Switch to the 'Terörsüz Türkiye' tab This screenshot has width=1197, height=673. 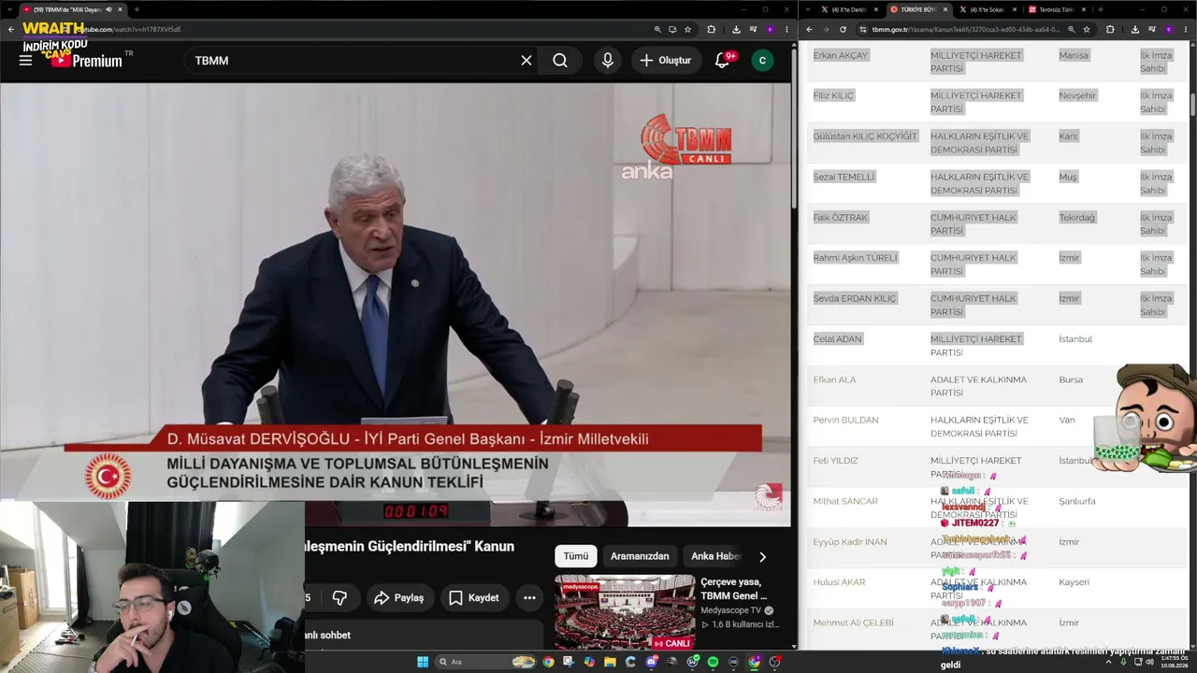(1057, 9)
